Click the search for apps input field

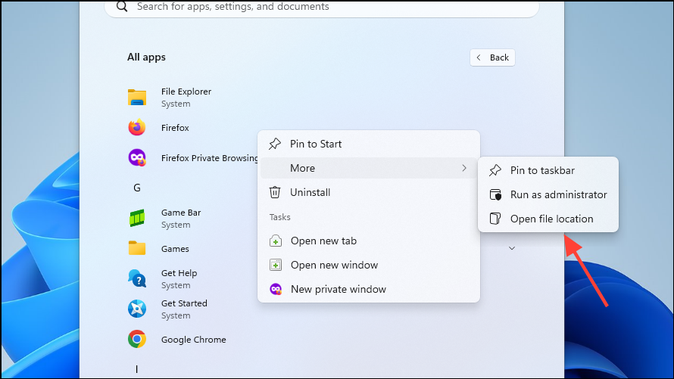322,8
